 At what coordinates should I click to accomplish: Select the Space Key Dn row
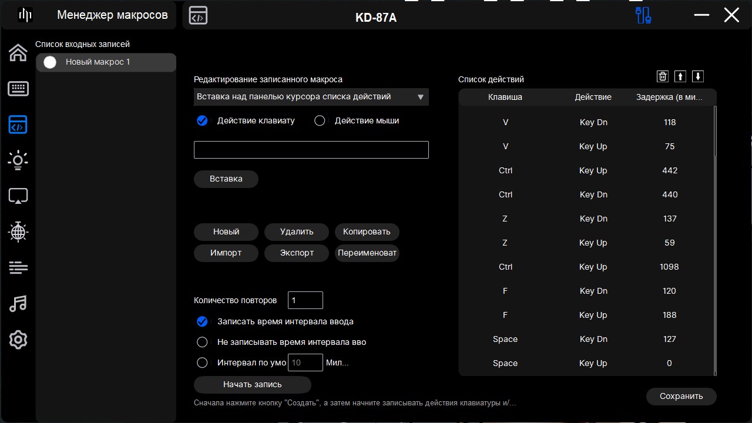click(x=586, y=339)
